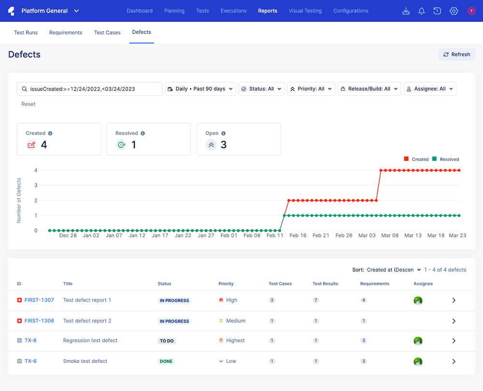Click the QMetry logo in the top bar
The height and width of the screenshot is (391, 483).
[11, 11]
